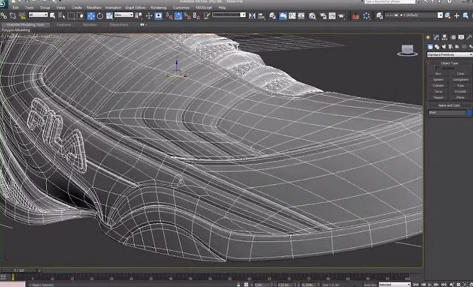473x287 pixels.
Task: Open the Modifiers menu
Action: tap(94, 7)
